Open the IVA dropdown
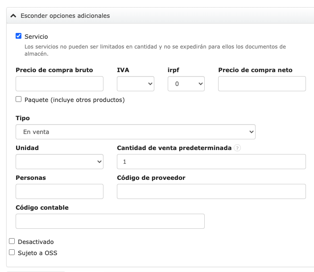The width and height of the screenshot is (314, 272). (136, 84)
